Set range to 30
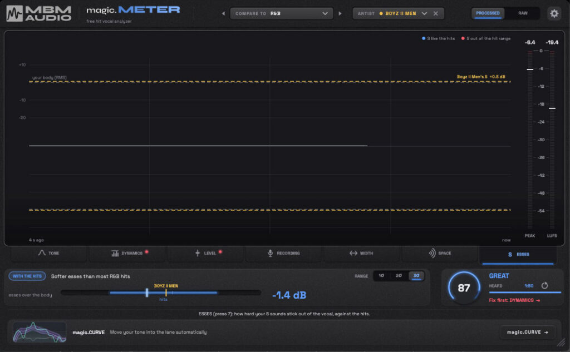The width and height of the screenshot is (570, 352). [416, 276]
